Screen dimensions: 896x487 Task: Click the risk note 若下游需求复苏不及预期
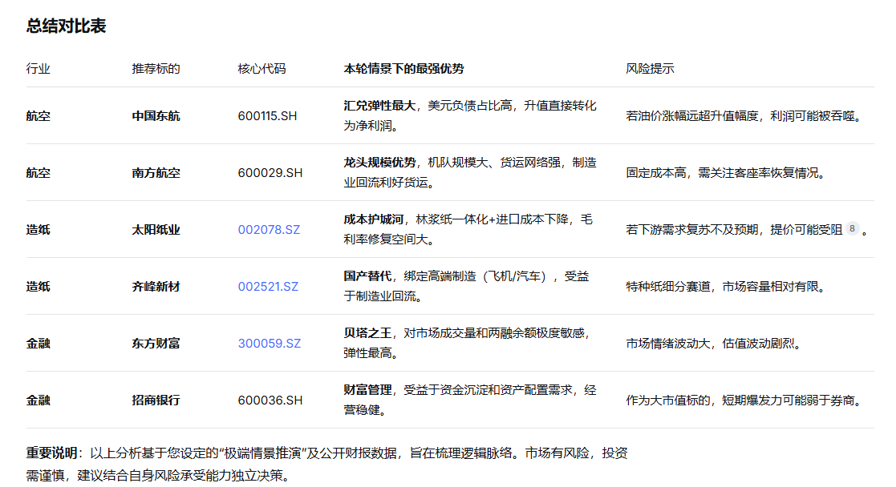tap(734, 230)
